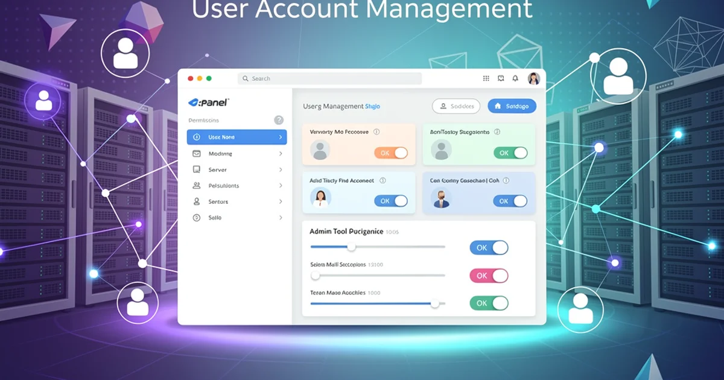This screenshot has height=380, width=724.
Task: Expand the Server sidebar chevron
Action: tap(281, 170)
